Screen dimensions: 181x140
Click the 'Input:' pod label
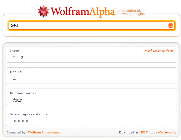click(x=15, y=51)
